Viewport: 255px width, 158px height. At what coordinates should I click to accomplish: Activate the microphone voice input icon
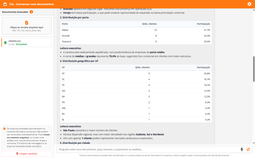point(242,149)
